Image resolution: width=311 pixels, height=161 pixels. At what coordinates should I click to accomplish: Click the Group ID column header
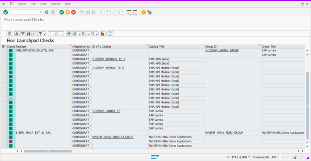coord(233,47)
